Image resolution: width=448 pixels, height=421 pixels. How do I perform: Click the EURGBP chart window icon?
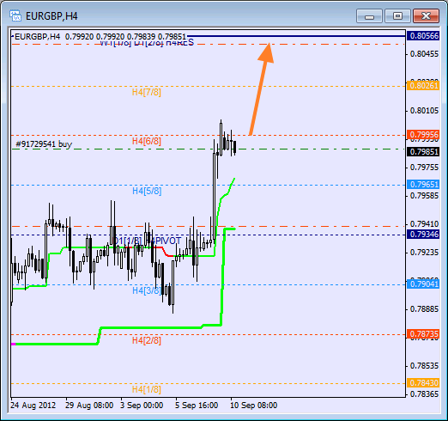coord(15,15)
